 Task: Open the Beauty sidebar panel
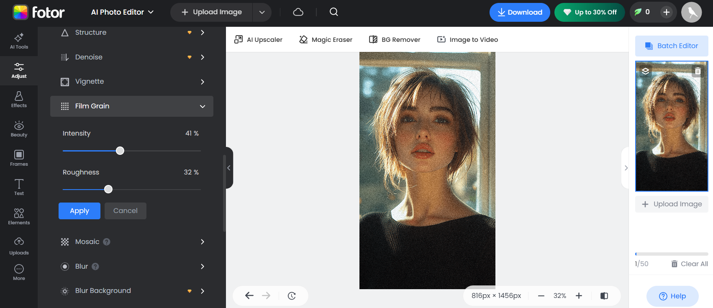[19, 129]
